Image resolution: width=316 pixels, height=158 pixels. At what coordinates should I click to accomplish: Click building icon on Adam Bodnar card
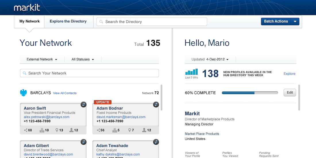[x=115, y=130]
